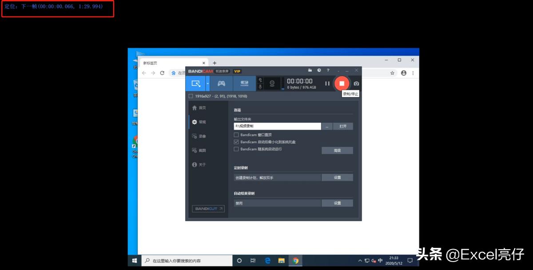
Task: Open the 录像 video settings section
Action: click(x=199, y=136)
